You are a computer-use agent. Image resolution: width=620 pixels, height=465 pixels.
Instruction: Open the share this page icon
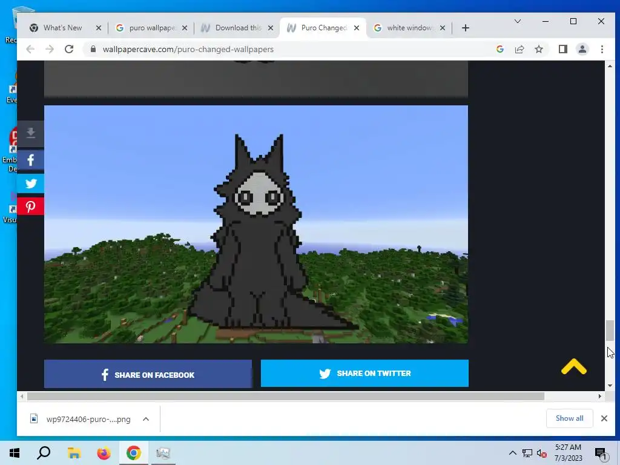[519, 49]
